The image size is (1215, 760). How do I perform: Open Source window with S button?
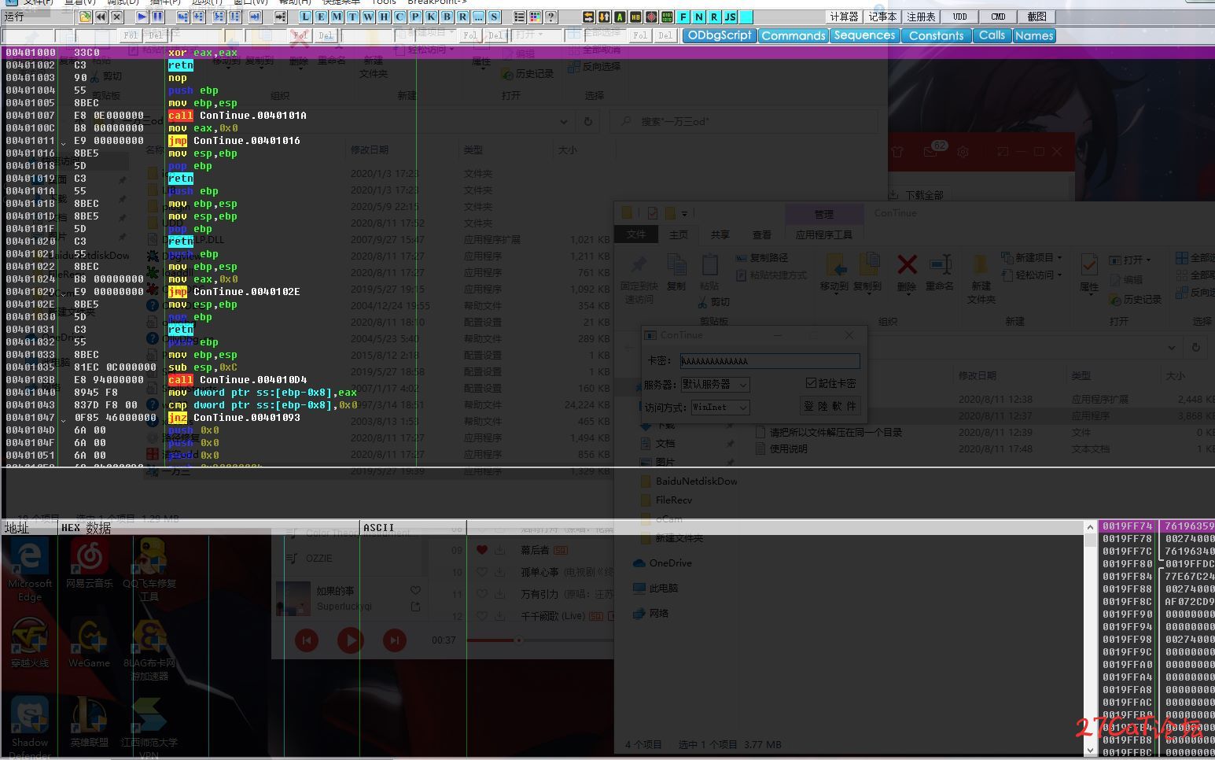pos(495,17)
